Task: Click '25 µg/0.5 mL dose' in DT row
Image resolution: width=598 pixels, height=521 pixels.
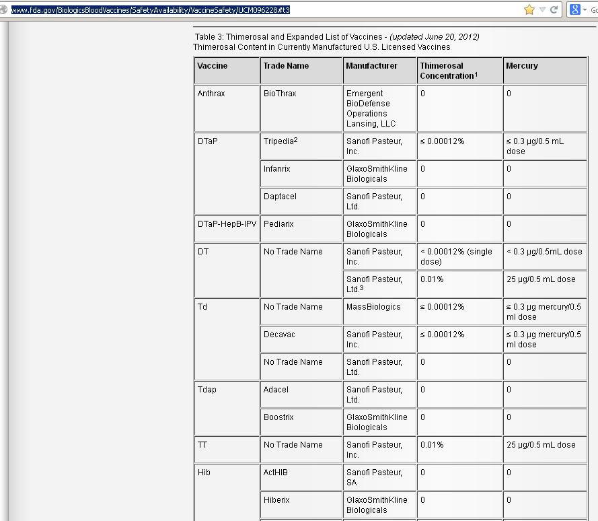Action: pyautogui.click(x=541, y=279)
